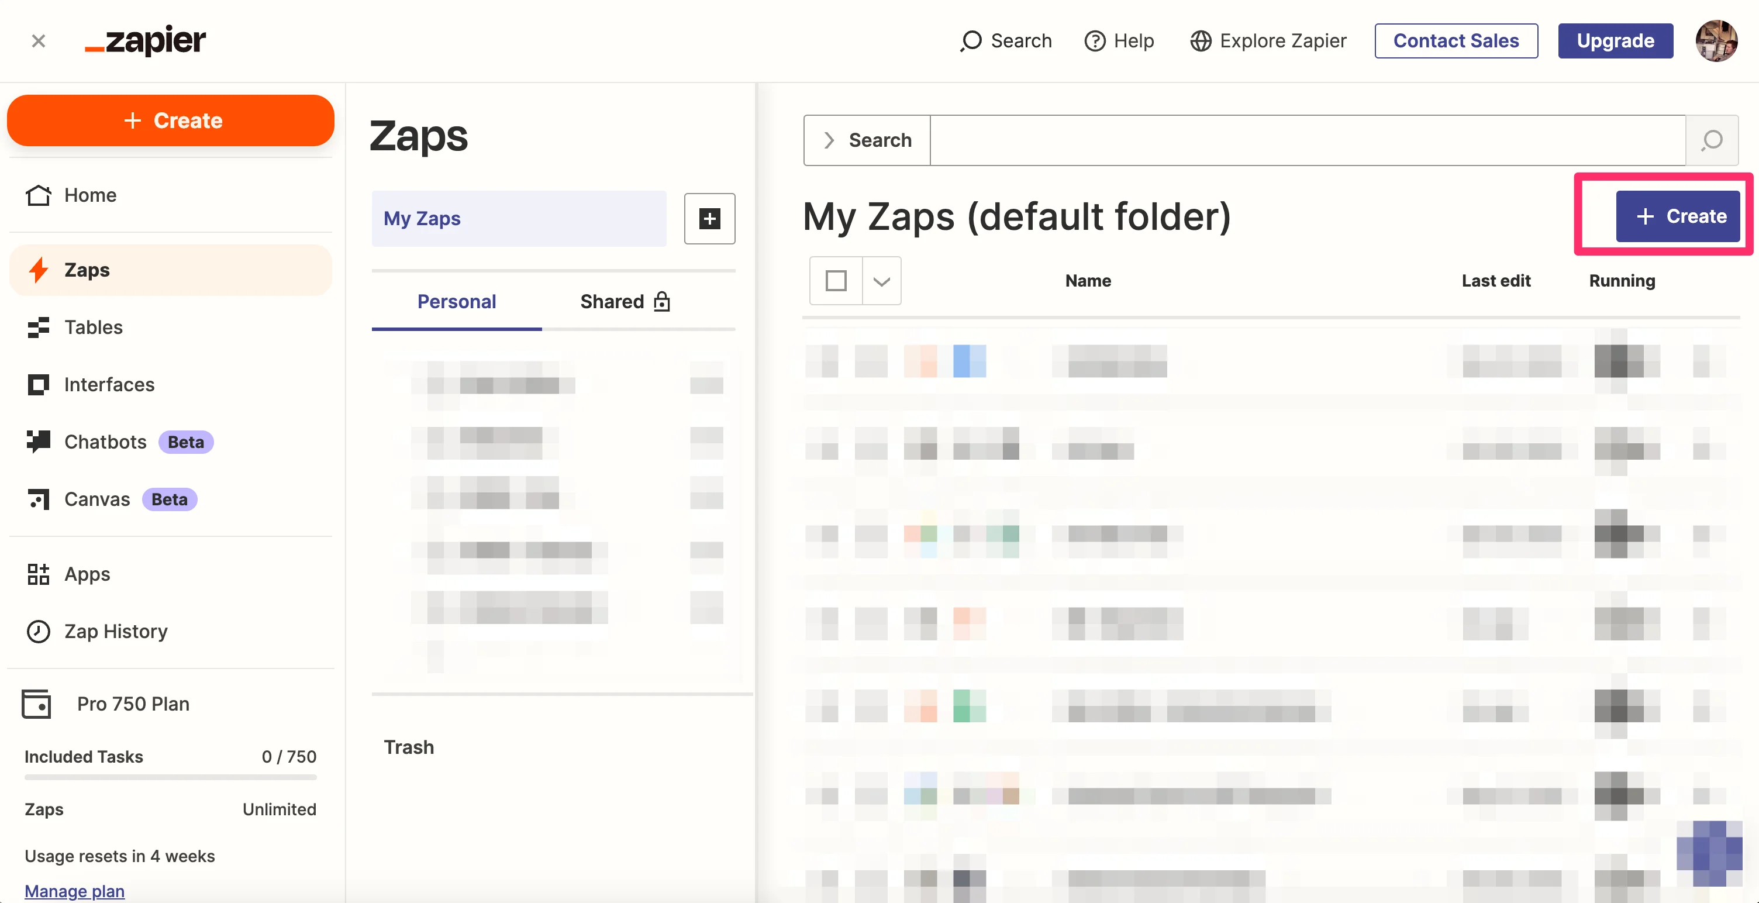The image size is (1759, 903).
Task: Open Tables from the sidebar
Action: point(93,327)
